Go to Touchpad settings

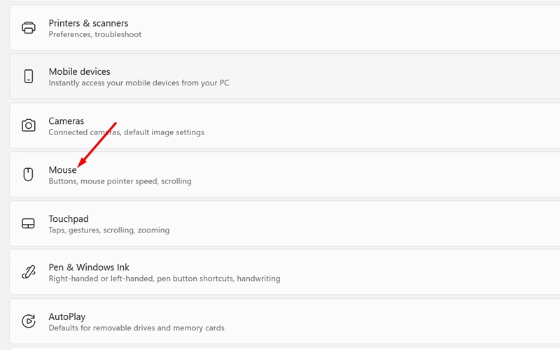pyautogui.click(x=69, y=218)
